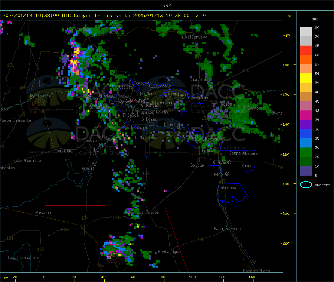The image size is (334, 282).
Task: Click the '-80' tick on the vertical km axis
Action: pyautogui.click(x=287, y=35)
